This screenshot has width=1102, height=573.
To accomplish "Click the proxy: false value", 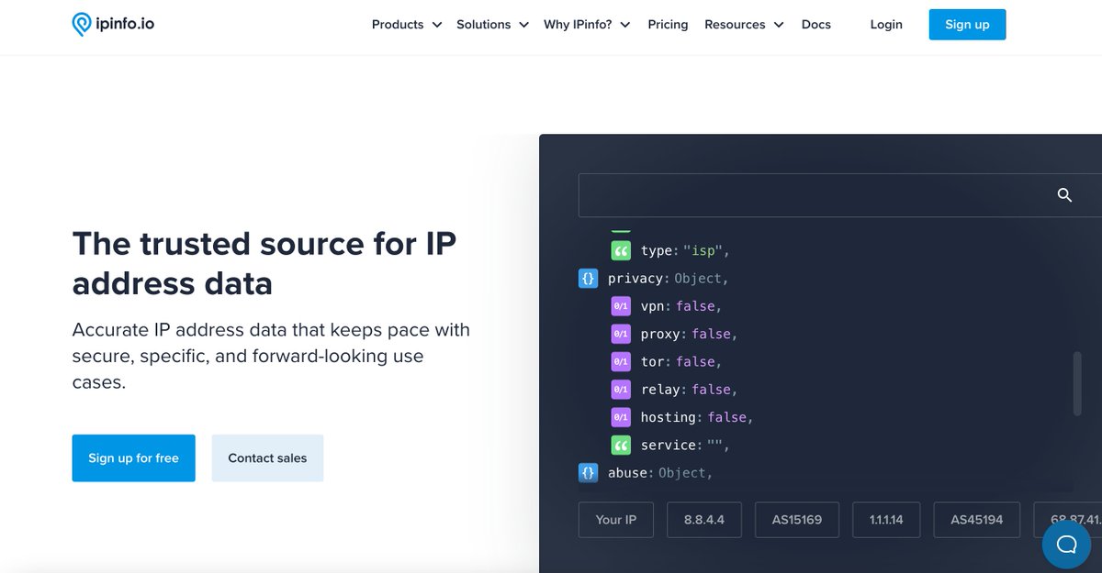I will [712, 334].
